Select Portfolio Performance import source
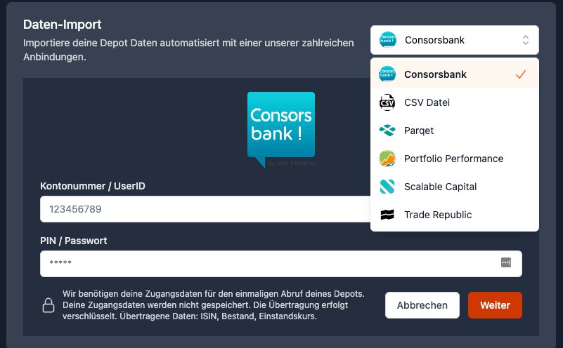The image size is (563, 348). [x=455, y=159]
